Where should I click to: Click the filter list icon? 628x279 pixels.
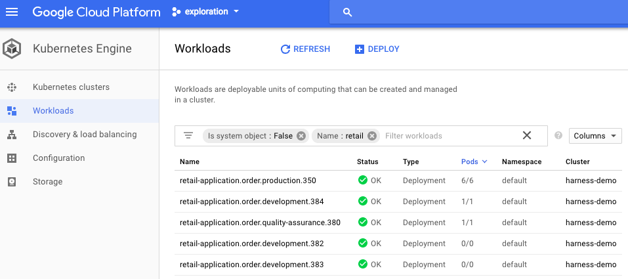188,136
